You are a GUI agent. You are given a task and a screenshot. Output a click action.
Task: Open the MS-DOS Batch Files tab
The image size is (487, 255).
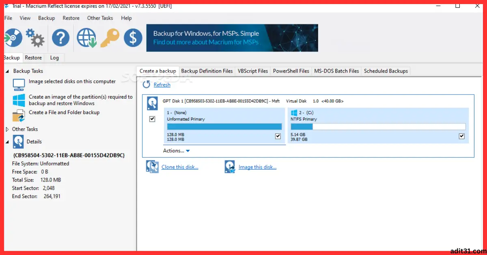336,71
